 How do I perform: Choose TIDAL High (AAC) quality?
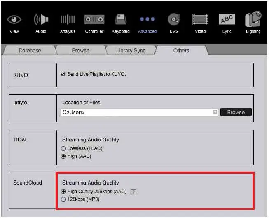tap(63, 156)
